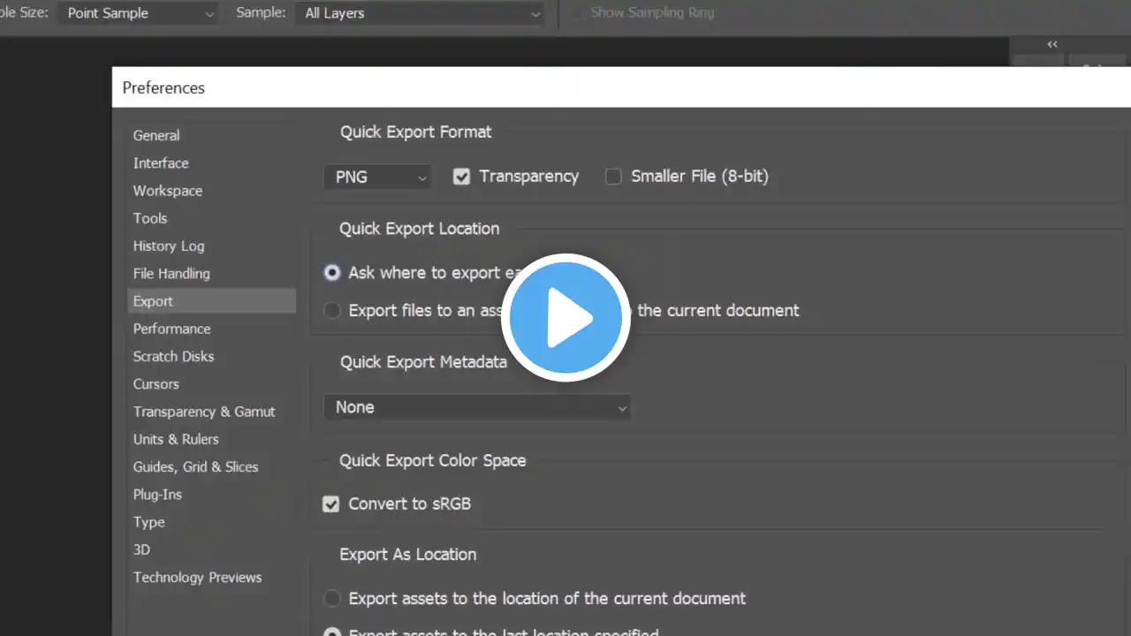Uncheck Convert to sRGB checkbox
This screenshot has height=636, width=1131.
point(331,504)
